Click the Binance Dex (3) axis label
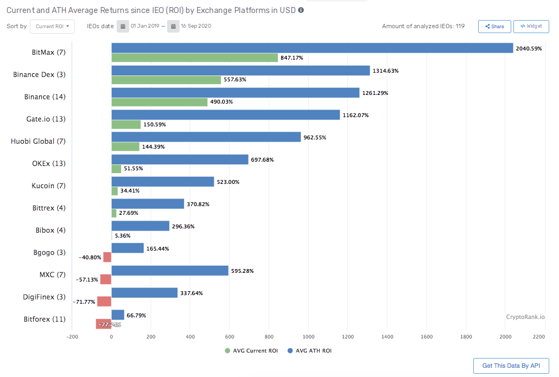This screenshot has height=377, width=559. [x=39, y=74]
